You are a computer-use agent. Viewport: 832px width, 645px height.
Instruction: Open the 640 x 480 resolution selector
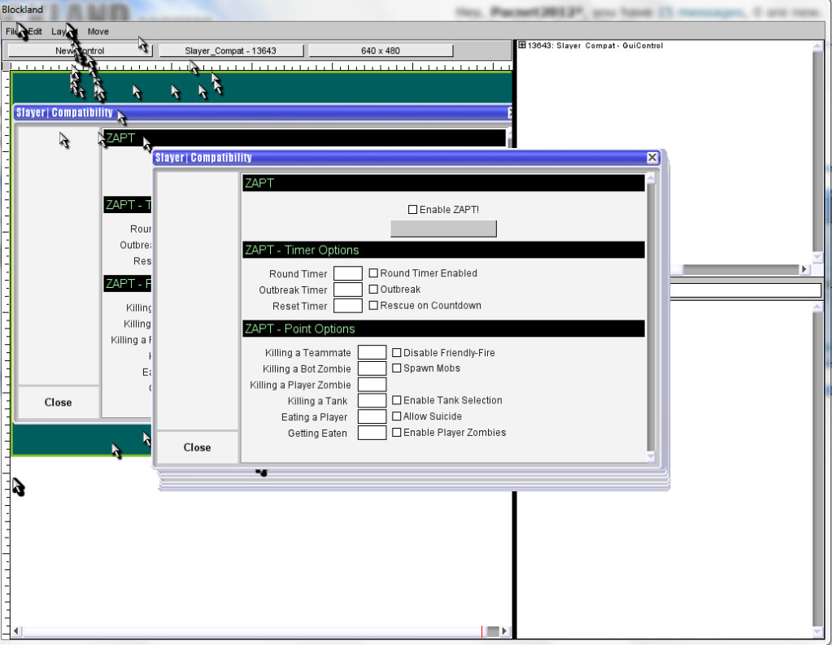pyautogui.click(x=380, y=50)
